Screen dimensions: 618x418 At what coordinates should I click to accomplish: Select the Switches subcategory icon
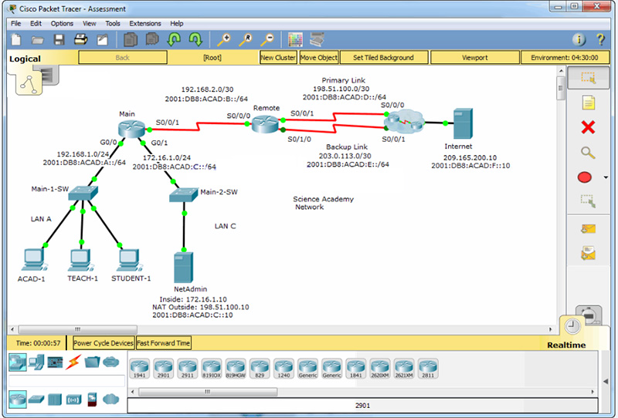pos(36,399)
